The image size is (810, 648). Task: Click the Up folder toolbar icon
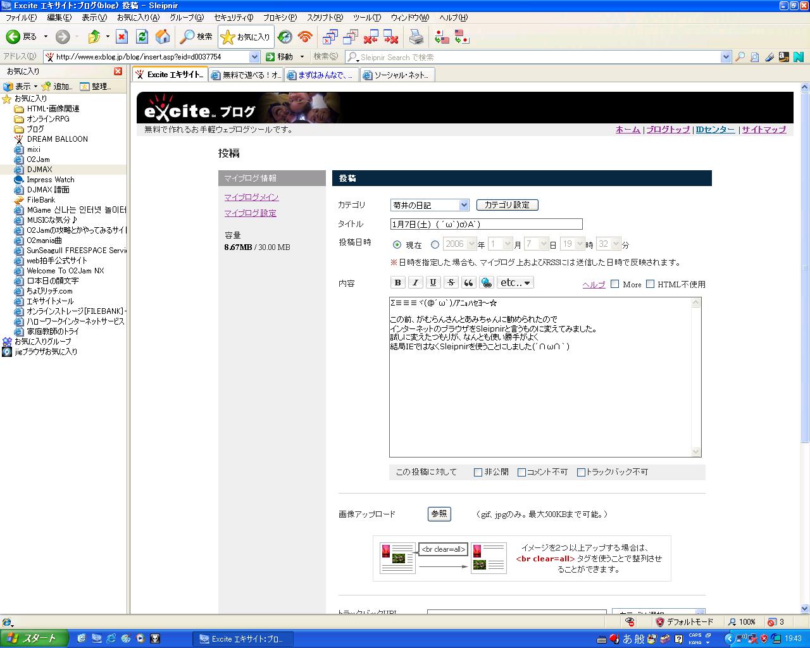pyautogui.click(x=94, y=37)
